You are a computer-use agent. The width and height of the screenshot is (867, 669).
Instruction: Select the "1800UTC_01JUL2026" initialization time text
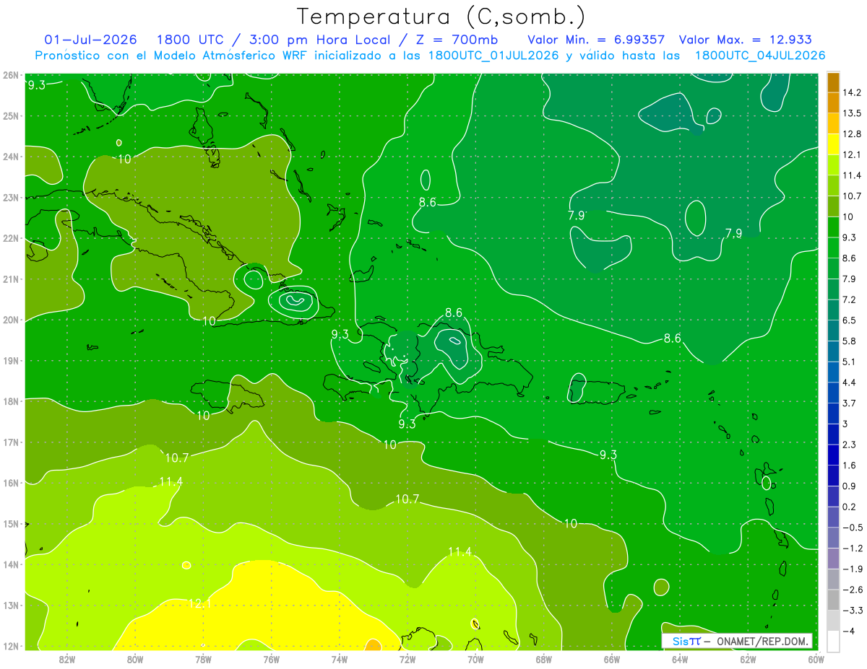tap(495, 55)
